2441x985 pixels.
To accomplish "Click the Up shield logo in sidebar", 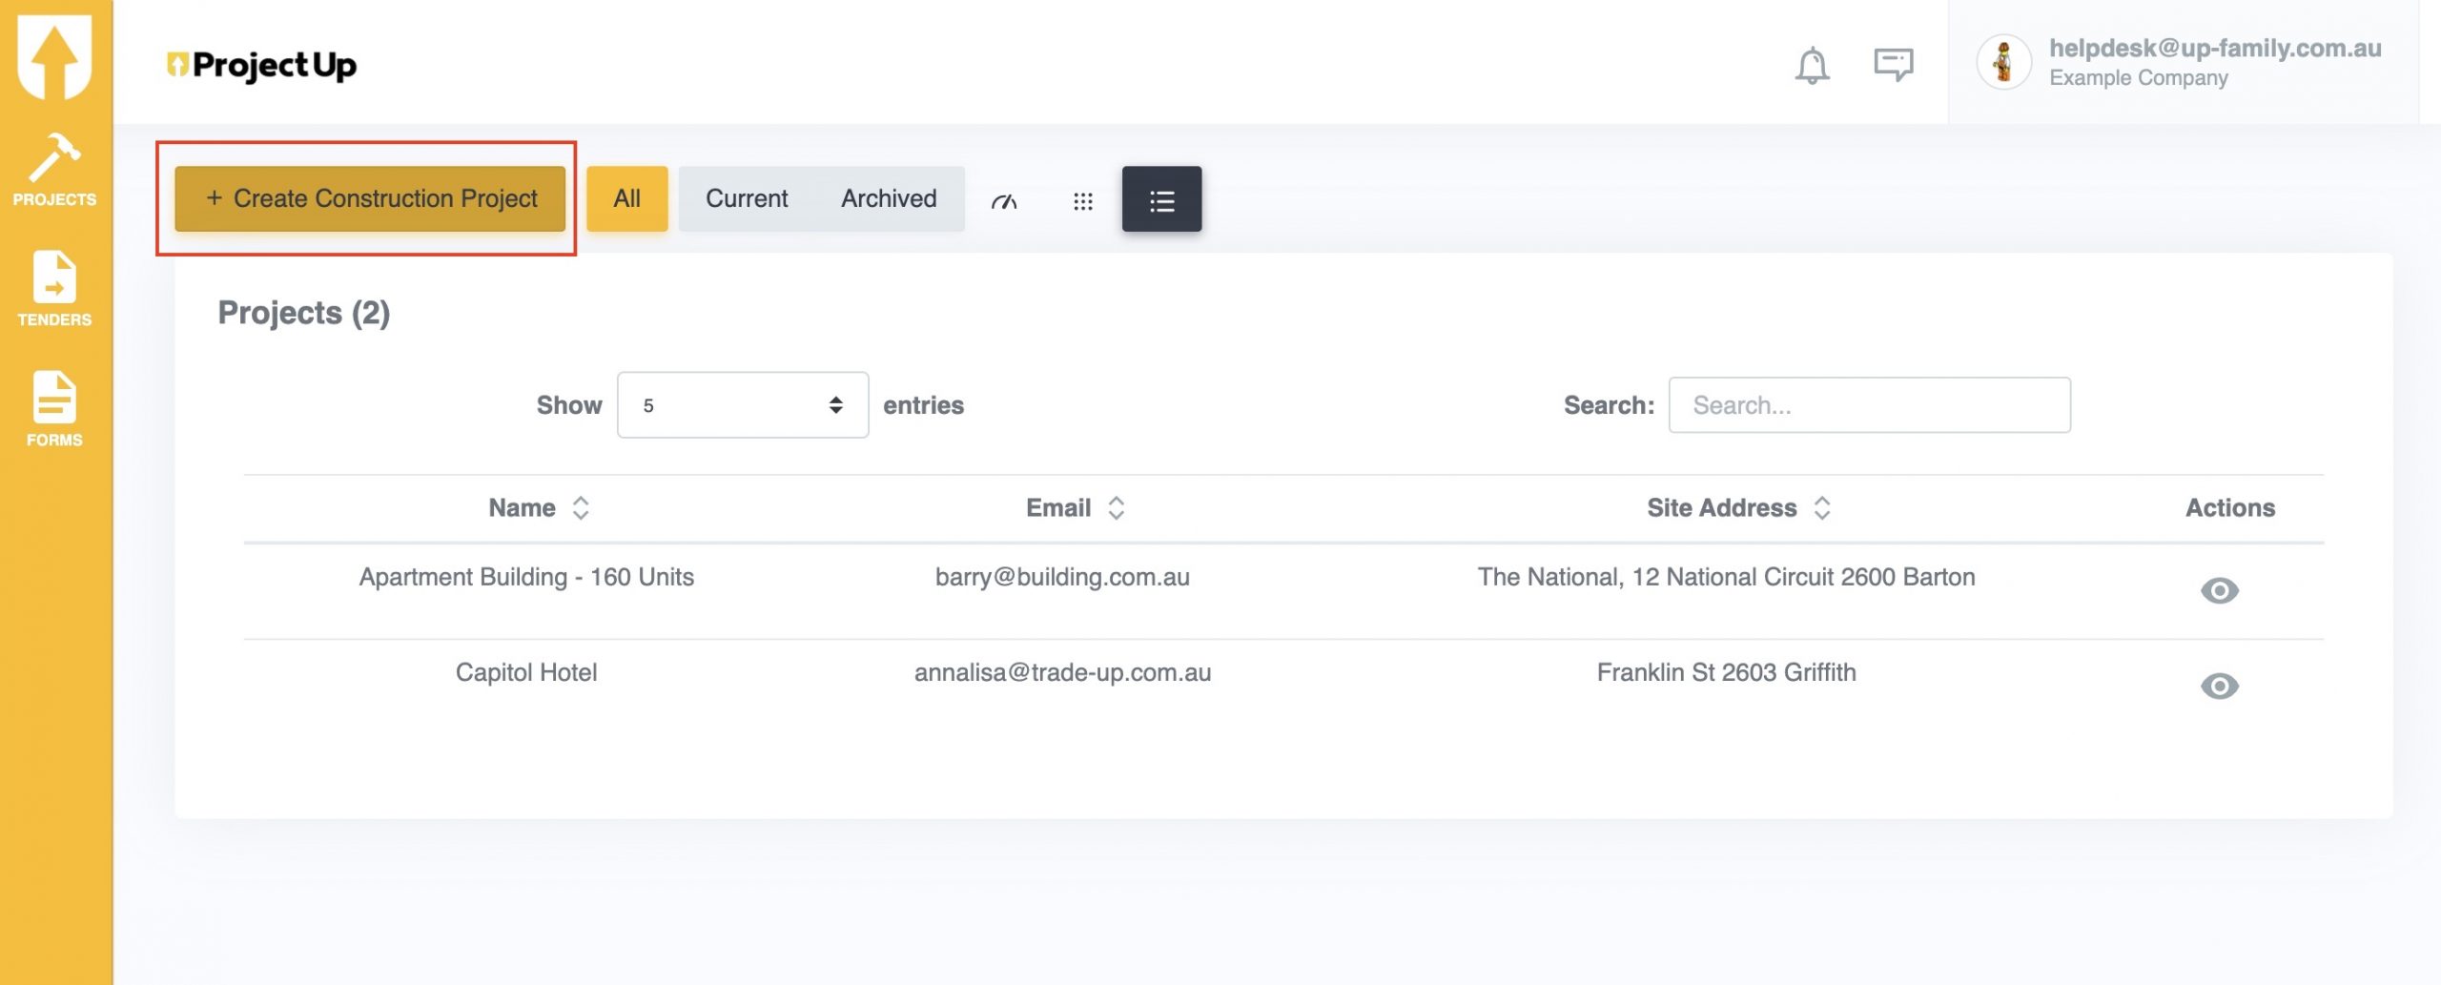I will 54,55.
